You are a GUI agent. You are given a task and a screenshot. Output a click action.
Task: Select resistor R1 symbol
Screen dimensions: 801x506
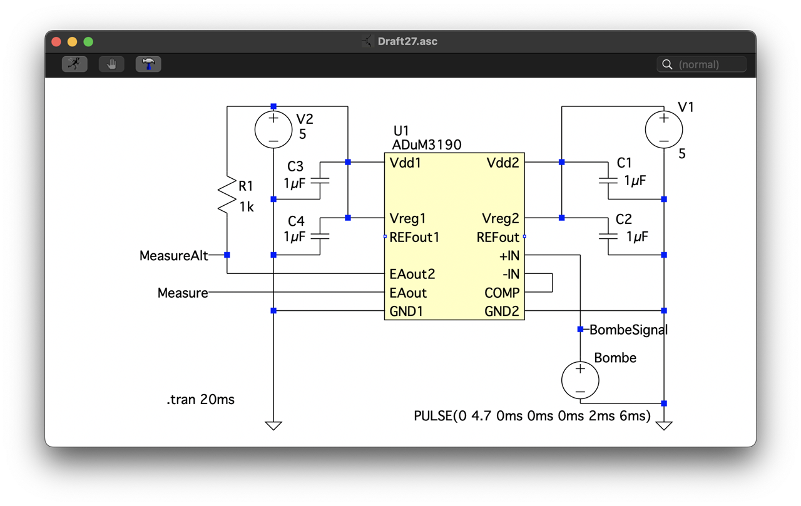pos(227,194)
